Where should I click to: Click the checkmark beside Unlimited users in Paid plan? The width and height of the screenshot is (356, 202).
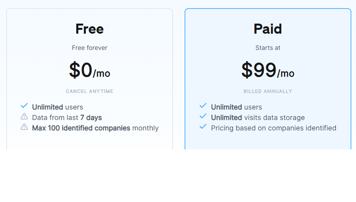pos(203,106)
